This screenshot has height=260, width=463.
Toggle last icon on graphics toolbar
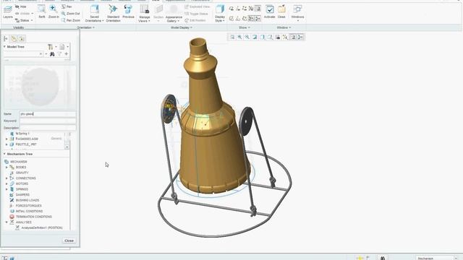301,37
